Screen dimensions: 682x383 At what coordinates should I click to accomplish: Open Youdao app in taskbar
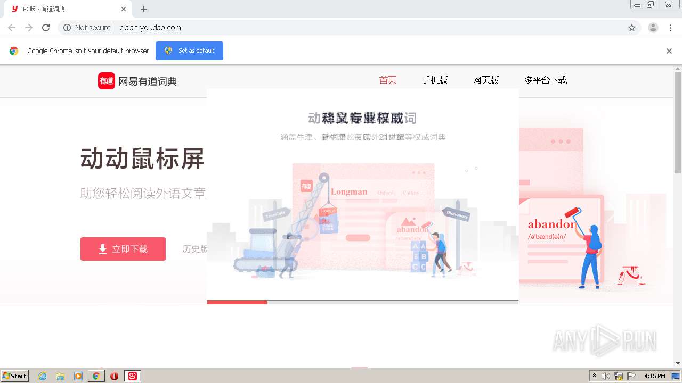132,376
